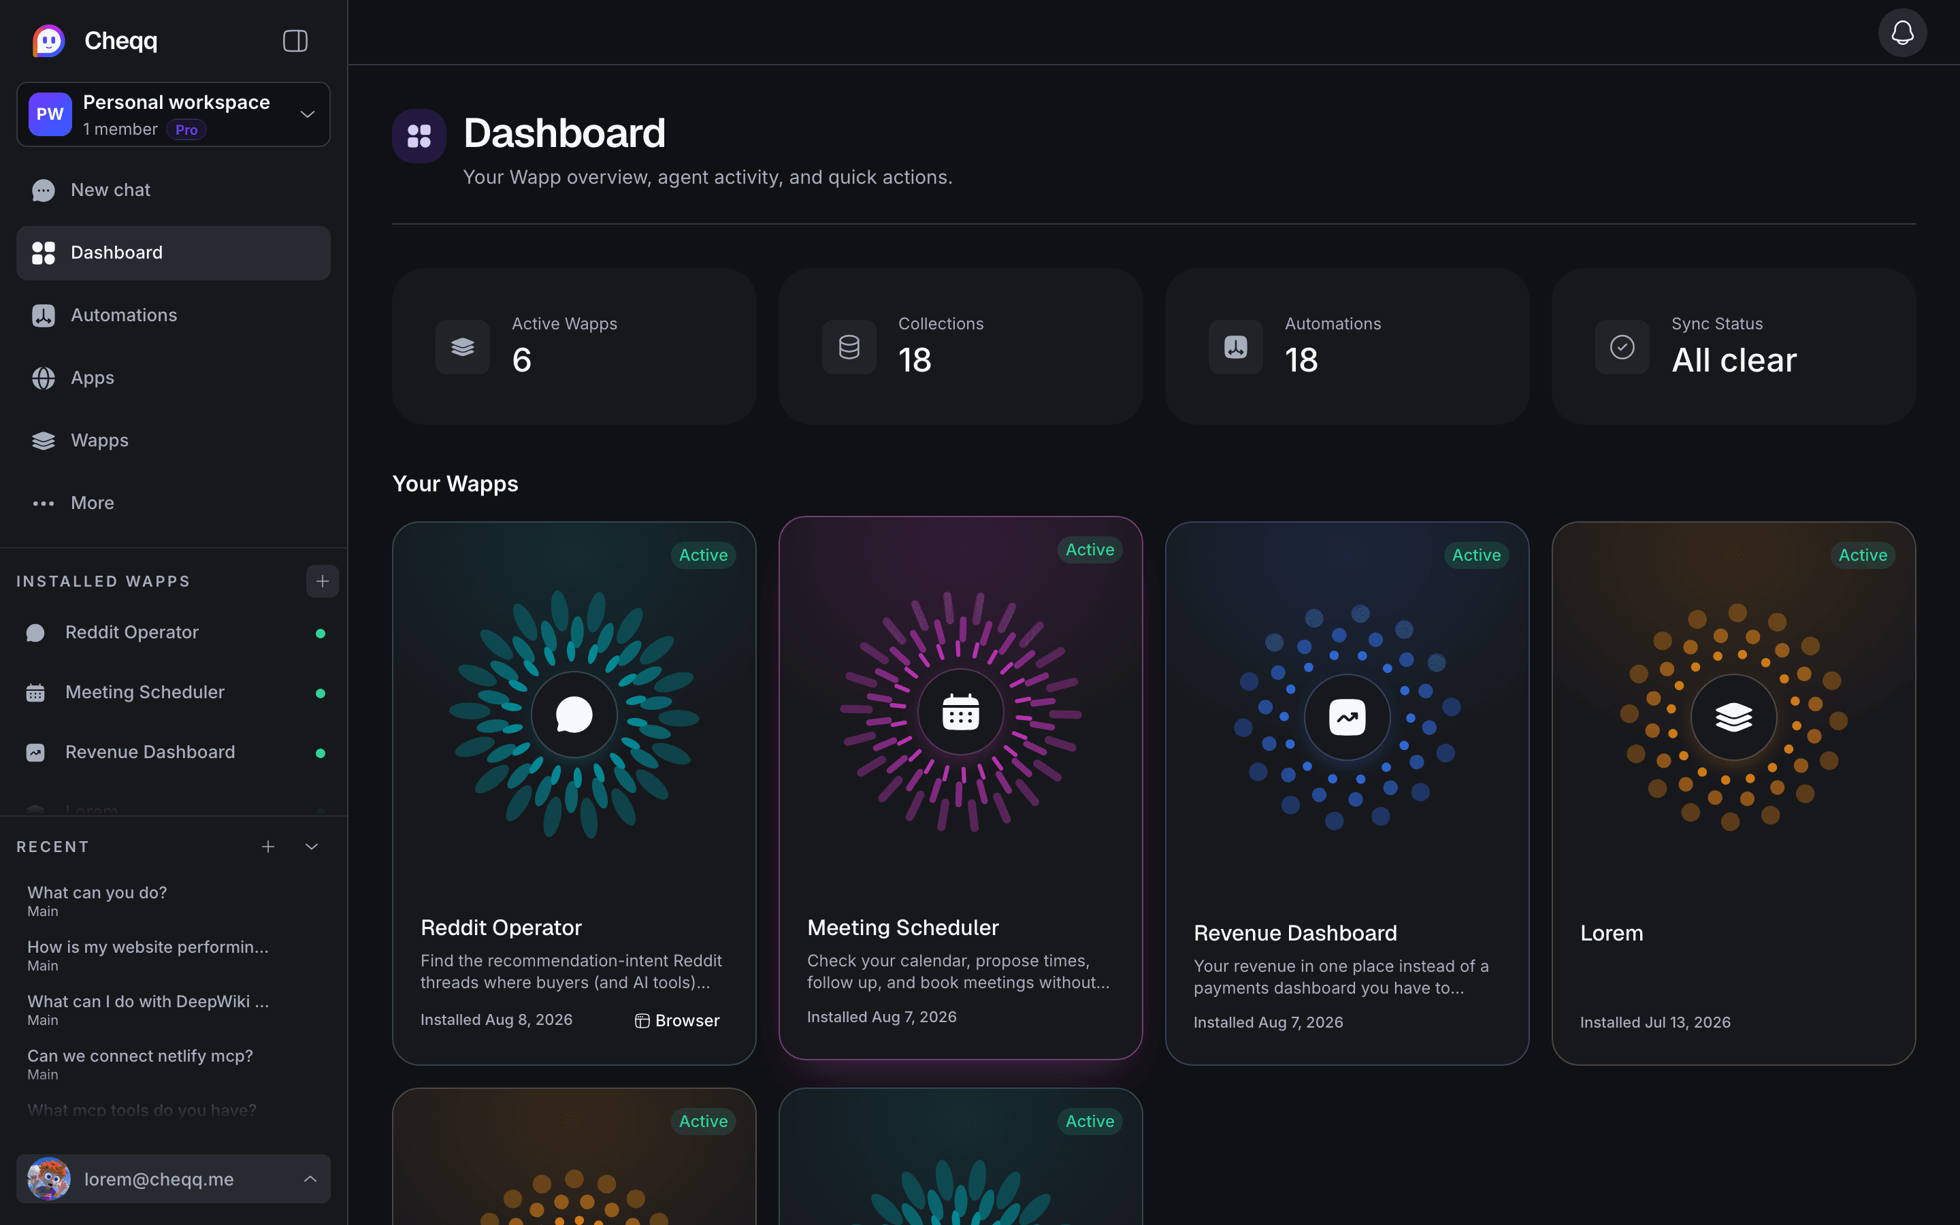Click the user avatar picture

point(48,1179)
